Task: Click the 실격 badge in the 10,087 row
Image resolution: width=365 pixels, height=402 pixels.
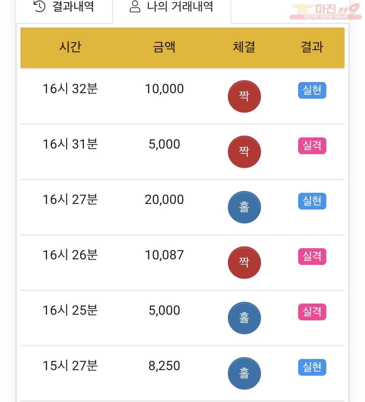Action: 312,257
